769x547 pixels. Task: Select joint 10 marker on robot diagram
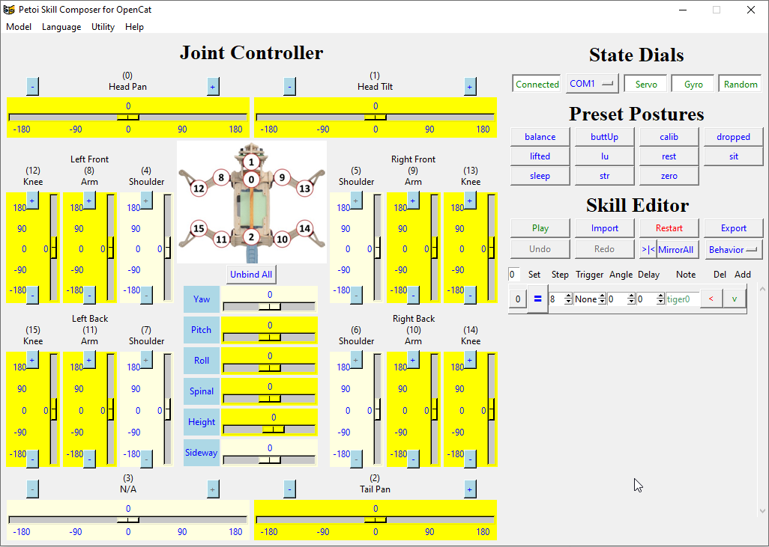coord(282,239)
